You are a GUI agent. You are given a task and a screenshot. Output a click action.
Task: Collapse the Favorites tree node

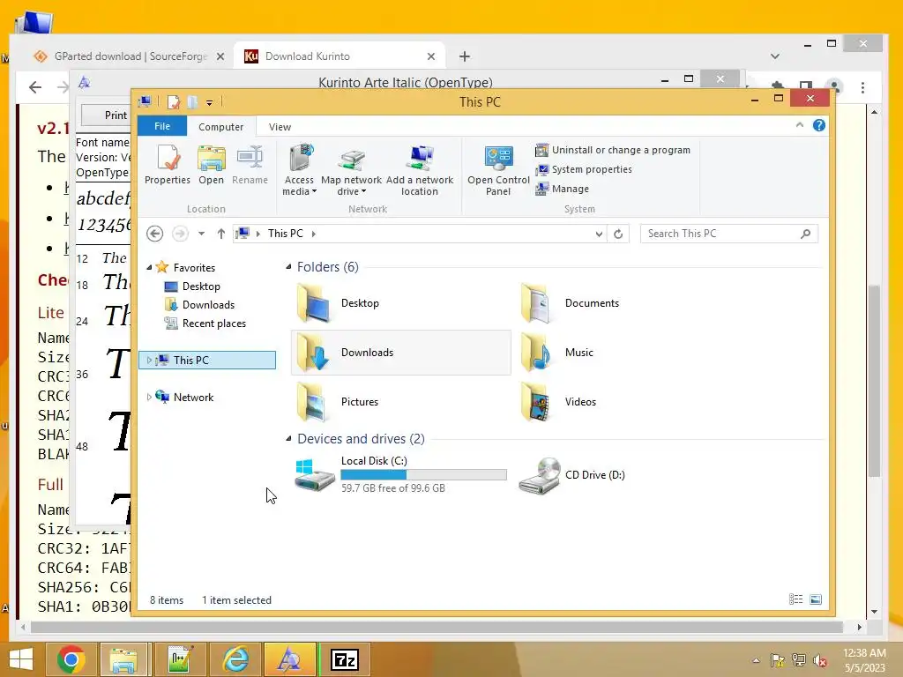pyautogui.click(x=149, y=268)
